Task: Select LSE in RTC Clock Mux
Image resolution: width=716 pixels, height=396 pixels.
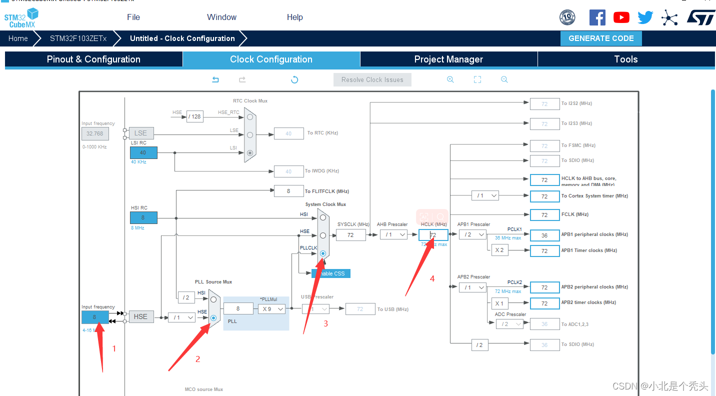Action: [x=249, y=134]
